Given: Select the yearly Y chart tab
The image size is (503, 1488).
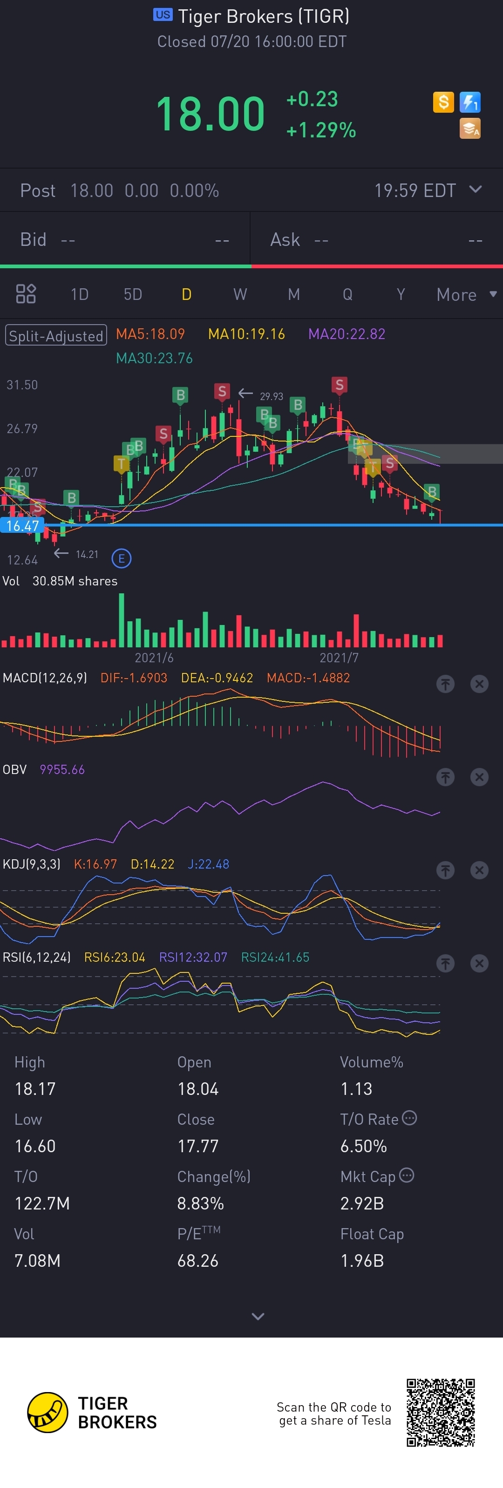Looking at the screenshot, I should click(x=401, y=295).
